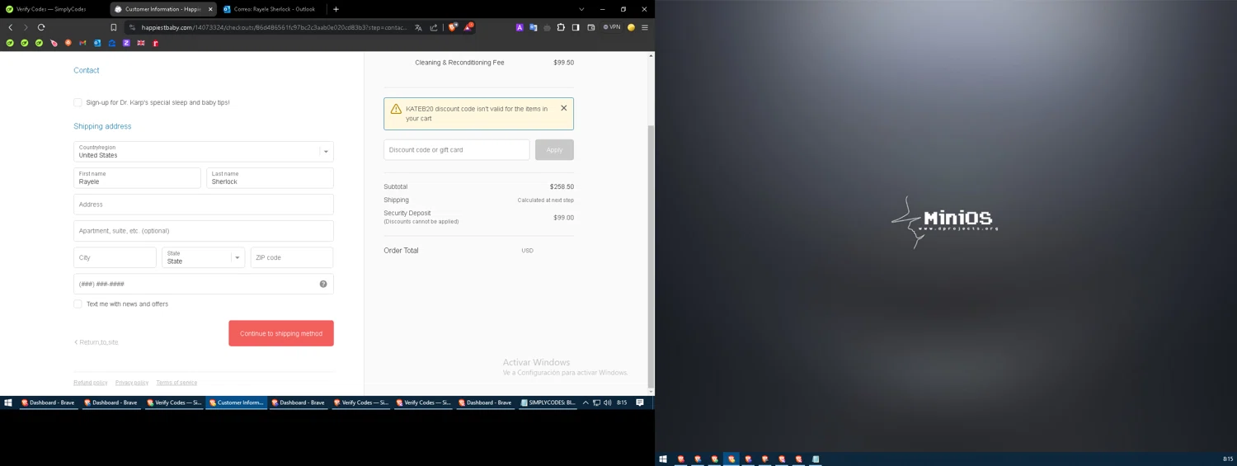
Task: Focus the First name field
Action: 137,178
